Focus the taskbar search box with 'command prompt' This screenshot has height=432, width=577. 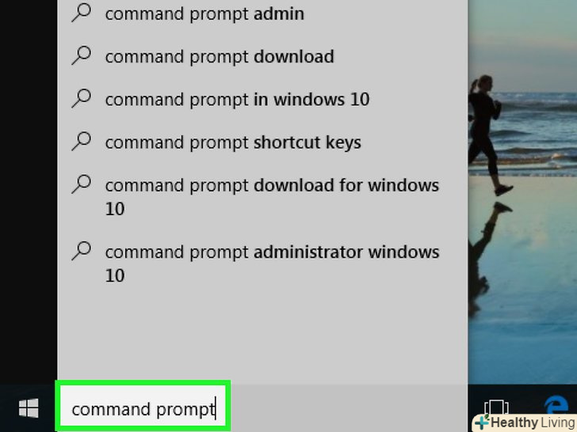143,407
